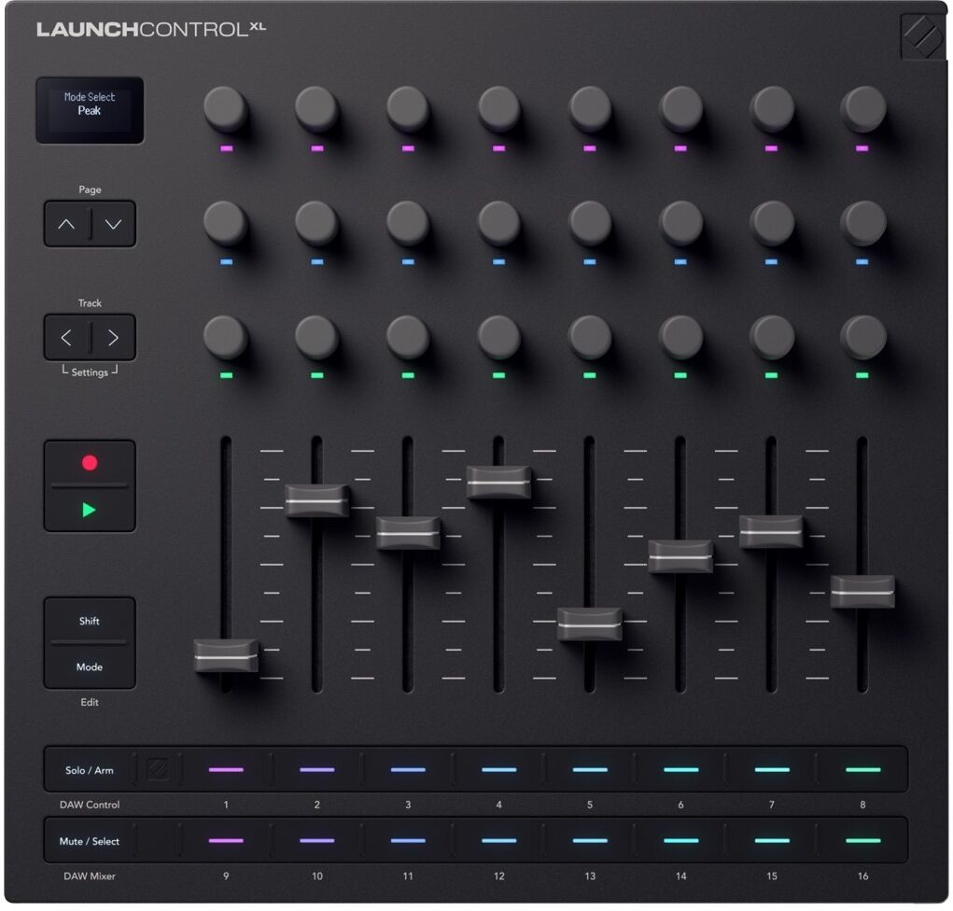Click sixth knob in green-LED bottom row
The image size is (953, 911).
pyautogui.click(x=680, y=337)
